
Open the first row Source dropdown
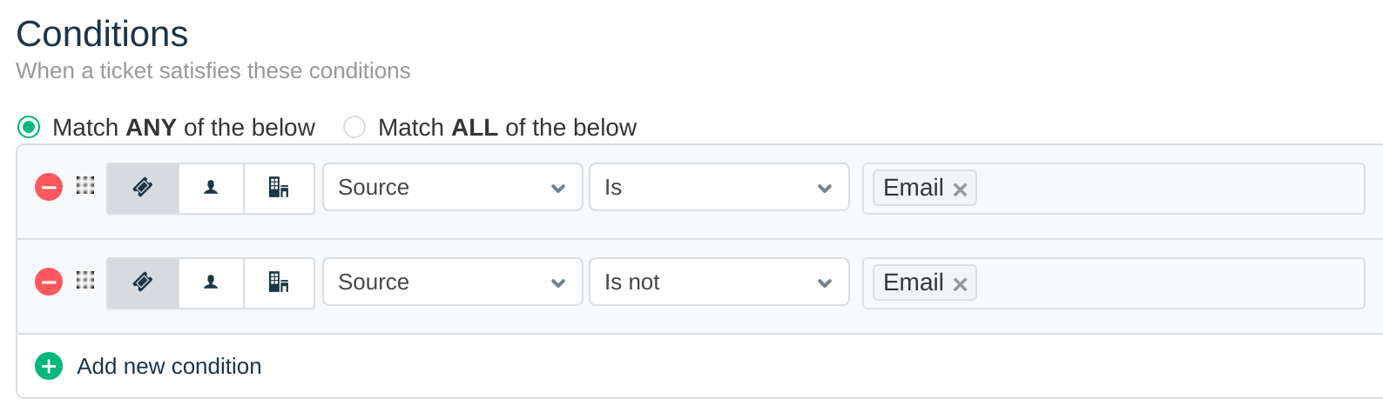[x=452, y=188]
